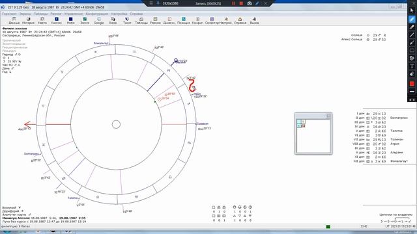The height and width of the screenshot is (234, 417).
Task: Open the Конфиг toolbar icon
Action: 197,21
